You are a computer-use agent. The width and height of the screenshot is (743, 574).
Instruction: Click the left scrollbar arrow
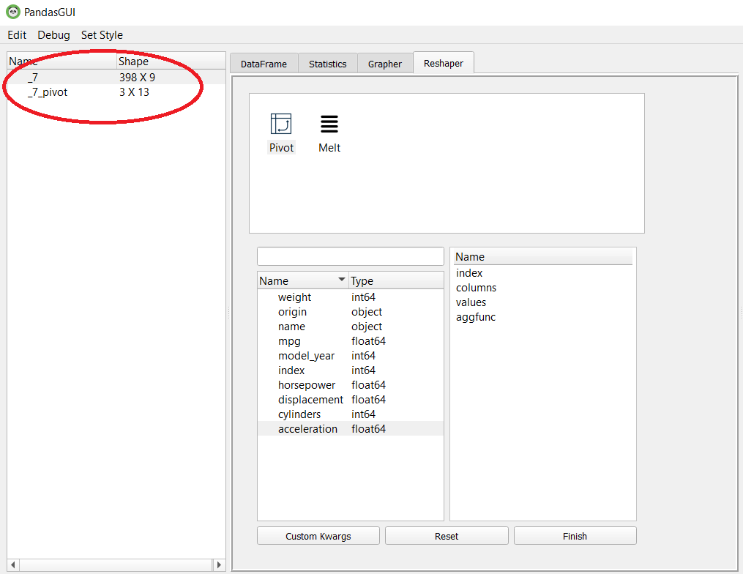tap(12, 564)
